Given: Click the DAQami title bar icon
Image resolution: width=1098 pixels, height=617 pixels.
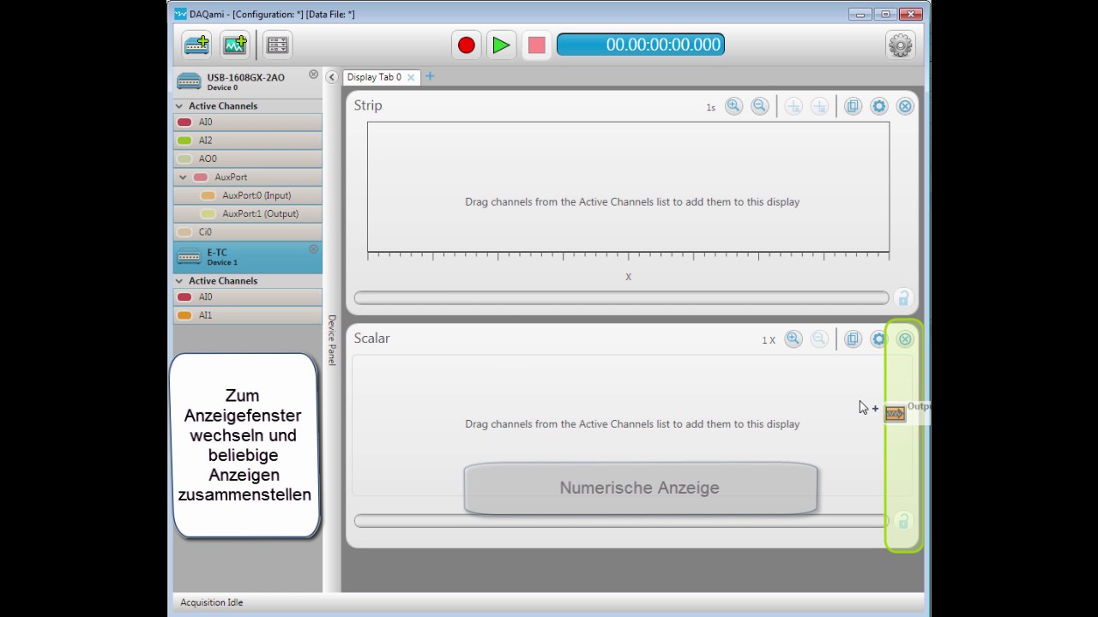Looking at the screenshot, I should pos(180,14).
